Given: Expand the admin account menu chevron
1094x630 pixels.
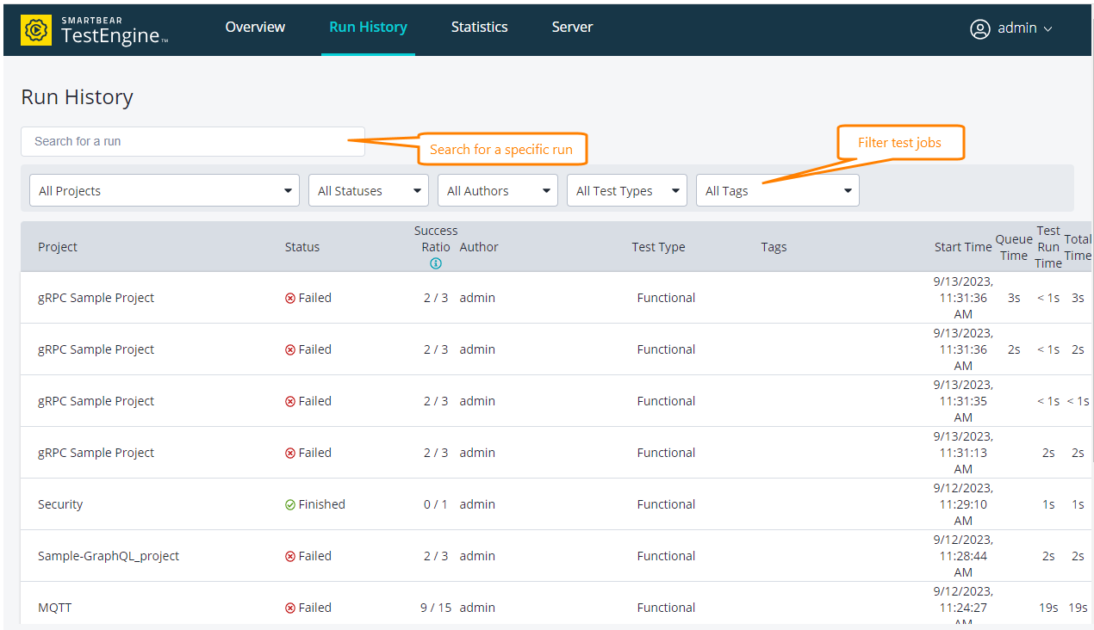Looking at the screenshot, I should [1049, 28].
